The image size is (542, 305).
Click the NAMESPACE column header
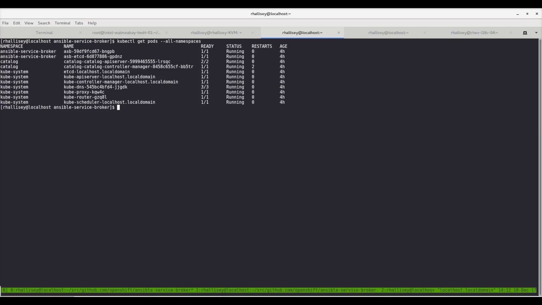(11, 46)
